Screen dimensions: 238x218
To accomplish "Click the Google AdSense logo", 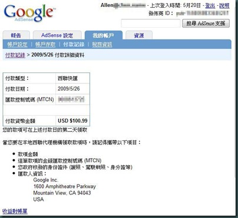I will point(30,13).
